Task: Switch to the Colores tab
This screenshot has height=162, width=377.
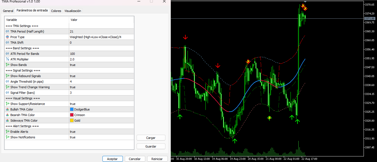Action: point(56,11)
